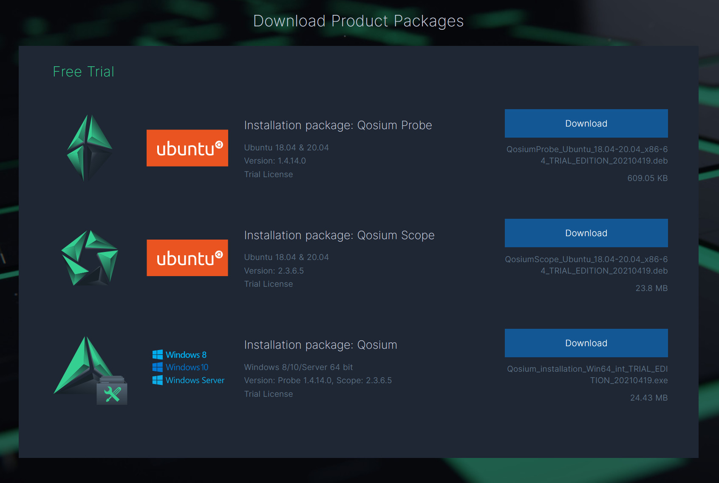The width and height of the screenshot is (719, 483).
Task: Download the Qosium Scope Ubuntu package
Action: (586, 233)
